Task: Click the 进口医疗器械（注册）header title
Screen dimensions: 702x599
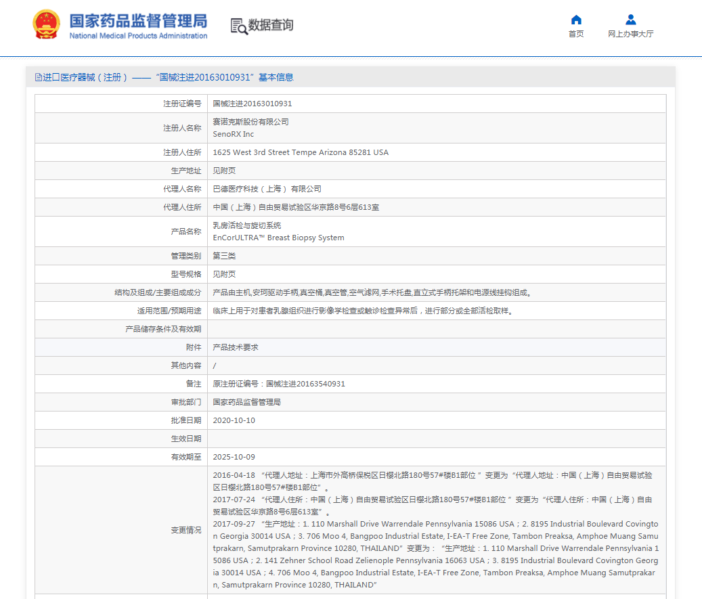Action: click(x=86, y=78)
